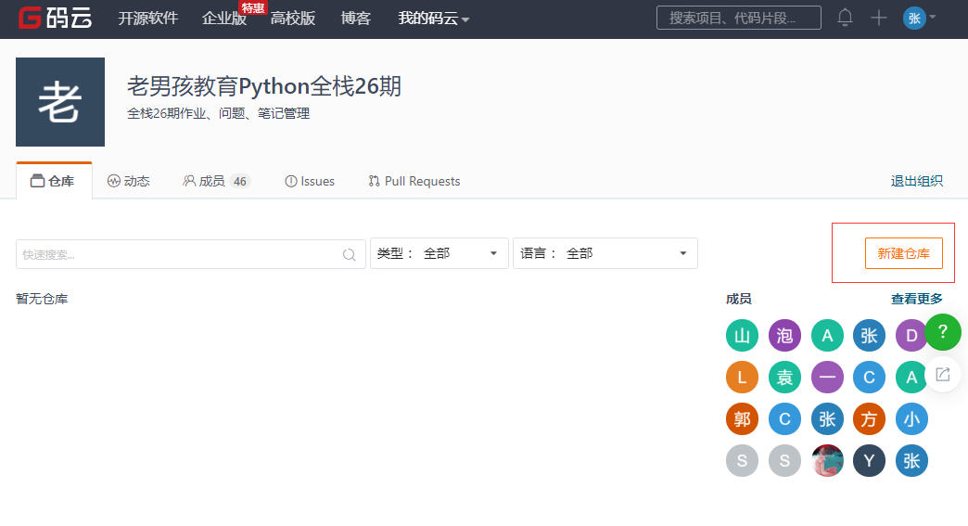Open member avatar 山
The width and height of the screenshot is (968, 526).
[742, 335]
